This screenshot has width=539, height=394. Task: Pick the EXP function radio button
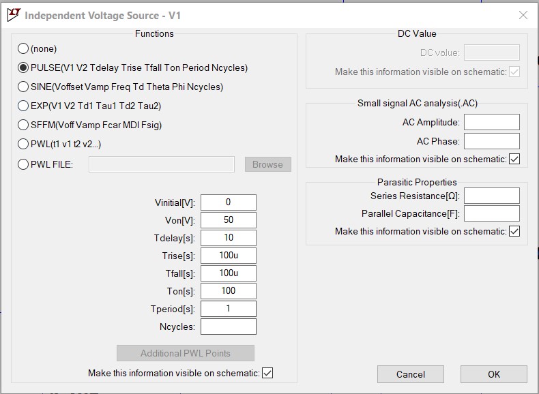coord(23,106)
